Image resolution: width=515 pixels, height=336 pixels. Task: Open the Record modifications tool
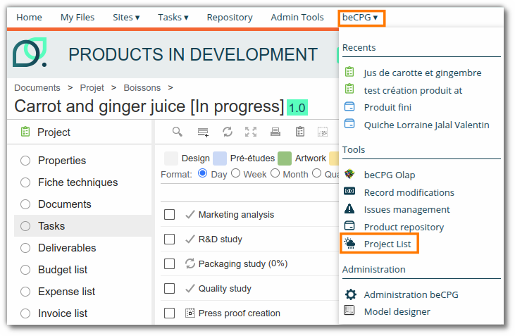(409, 192)
